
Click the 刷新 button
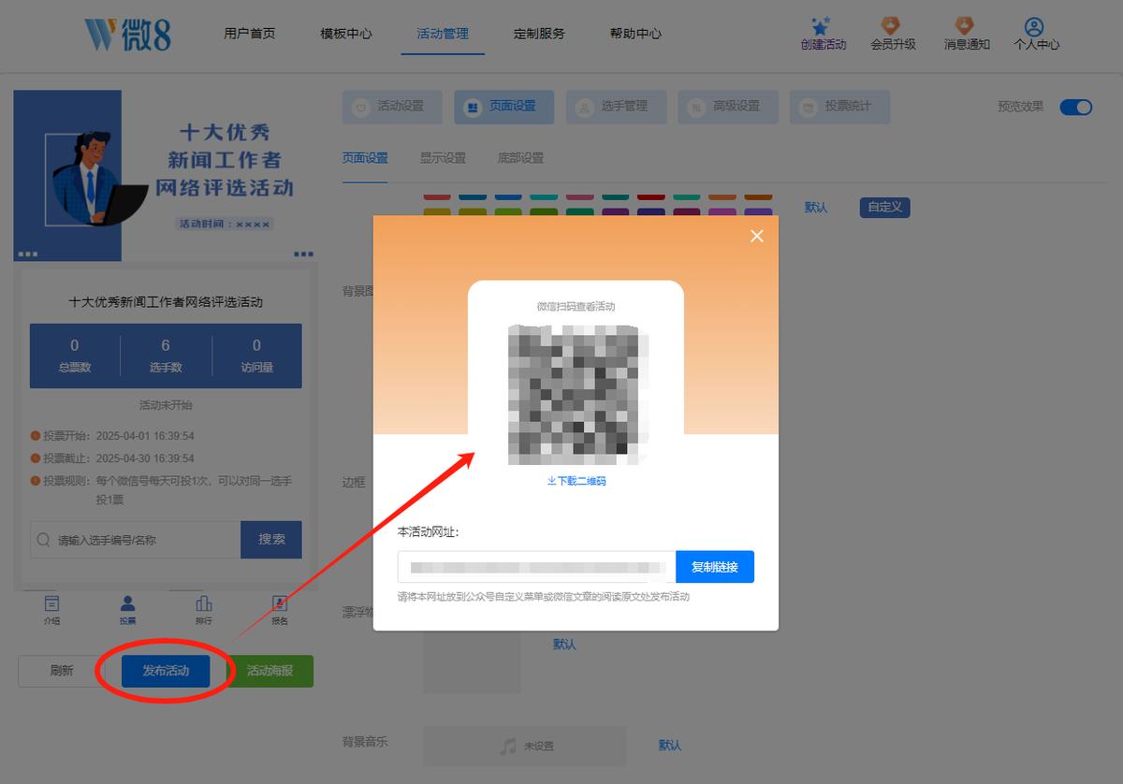[62, 671]
